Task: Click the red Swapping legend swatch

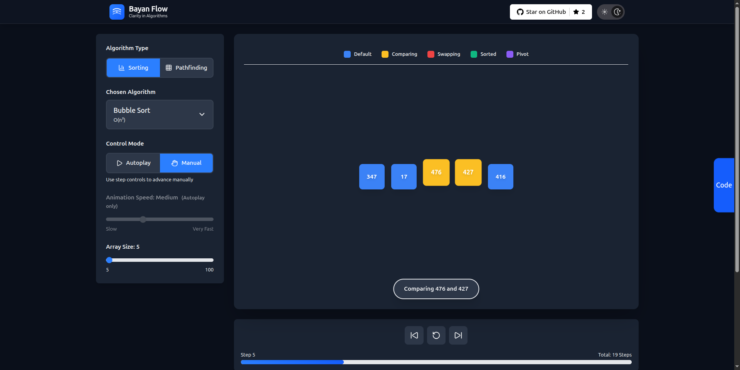Action: (431, 54)
